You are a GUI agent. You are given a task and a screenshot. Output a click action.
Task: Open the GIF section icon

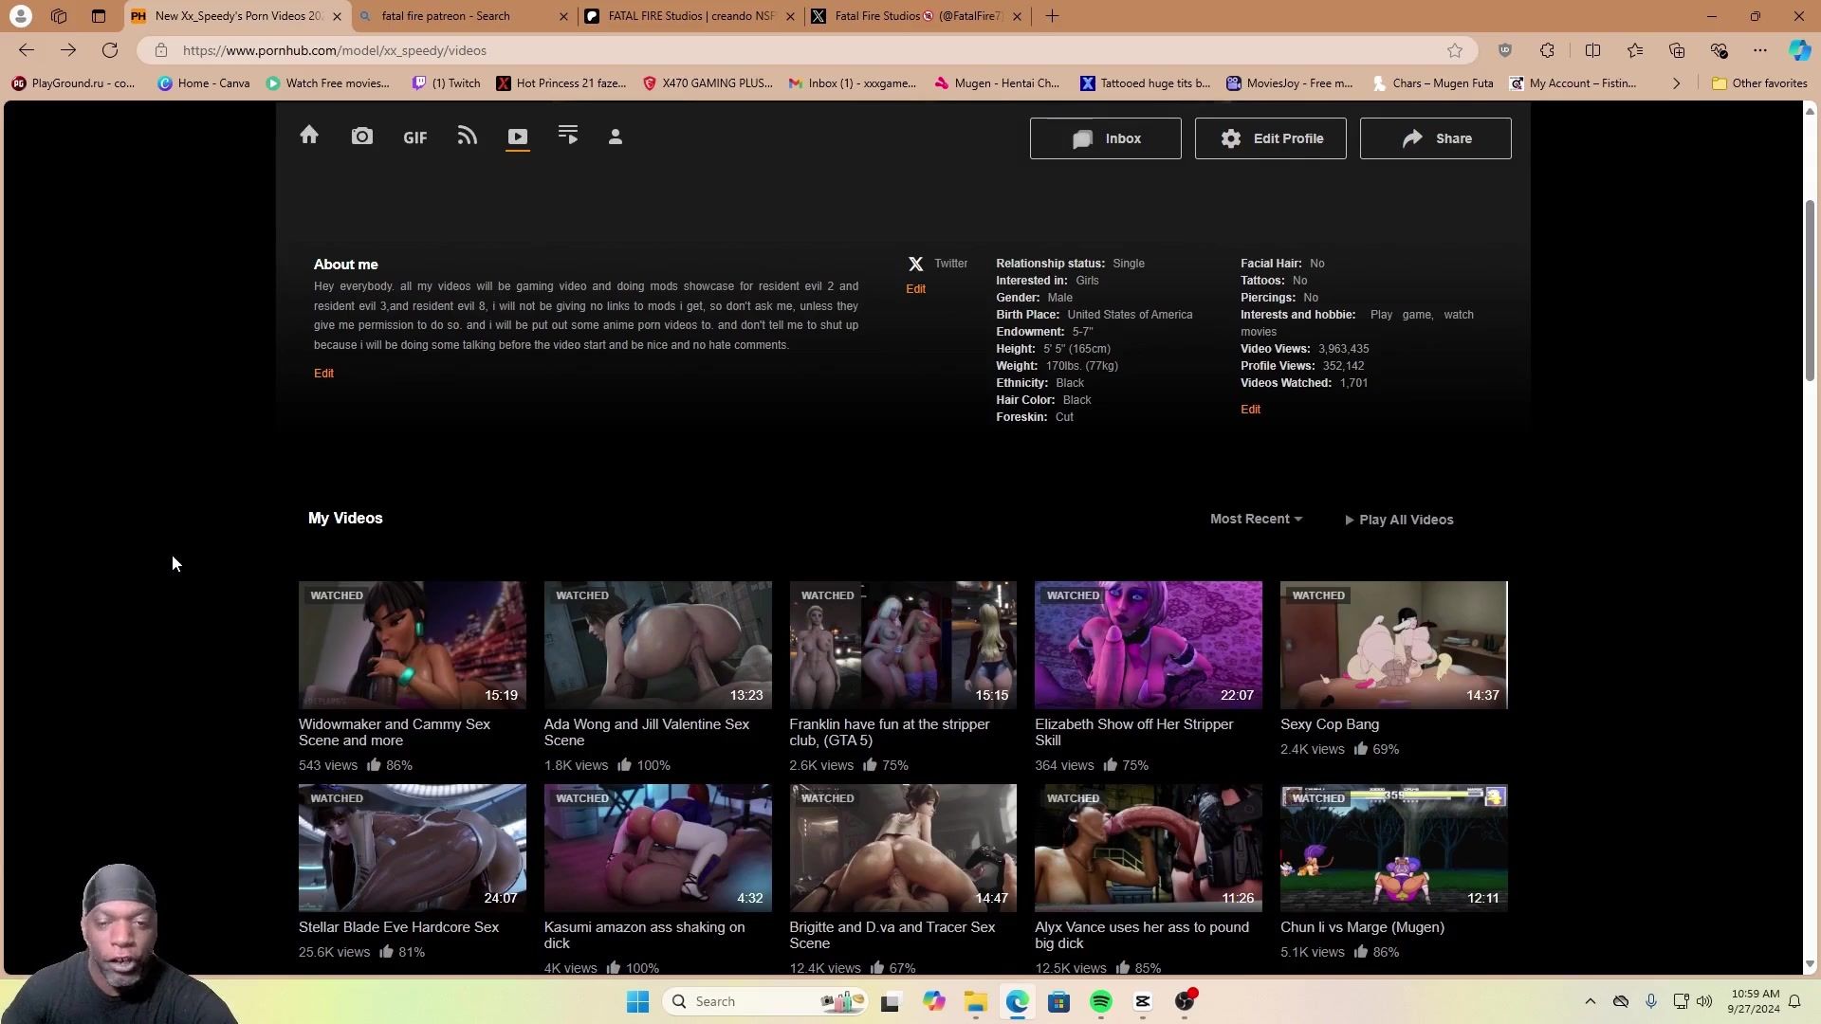pyautogui.click(x=414, y=138)
